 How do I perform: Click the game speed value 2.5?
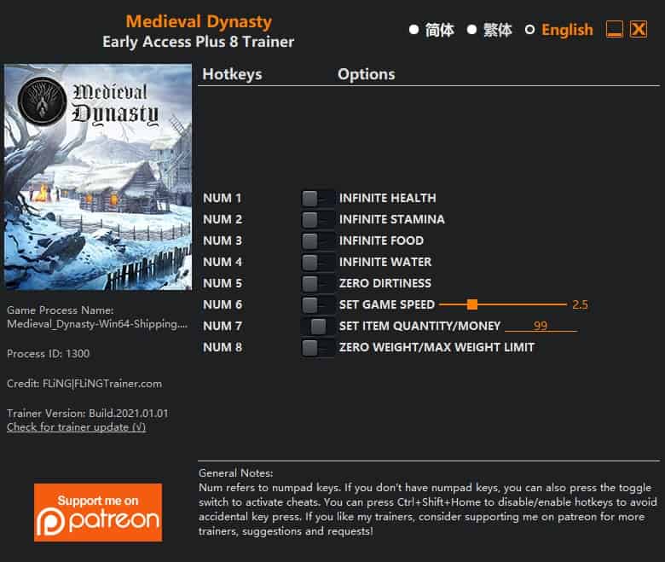580,304
